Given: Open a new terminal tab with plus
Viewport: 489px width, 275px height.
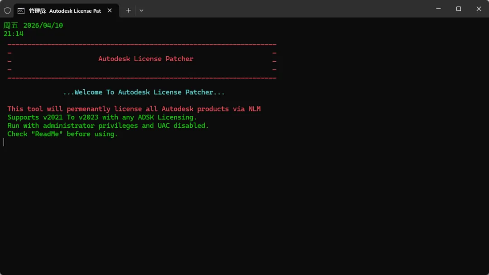Looking at the screenshot, I should tap(129, 10).
